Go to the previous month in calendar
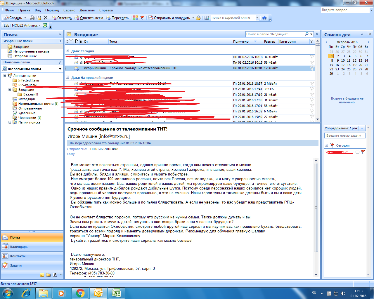Screen dimensions: 374x299 (x=327, y=42)
